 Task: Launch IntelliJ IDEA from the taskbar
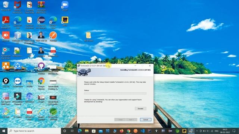click(149, 131)
